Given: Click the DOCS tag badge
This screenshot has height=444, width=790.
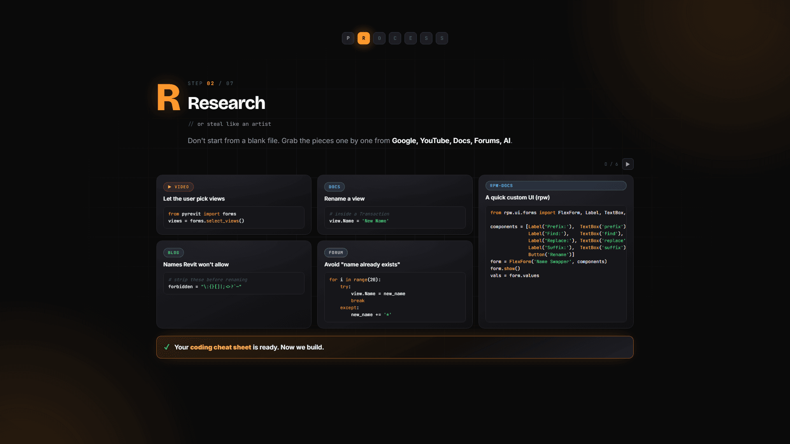Looking at the screenshot, I should tap(335, 187).
